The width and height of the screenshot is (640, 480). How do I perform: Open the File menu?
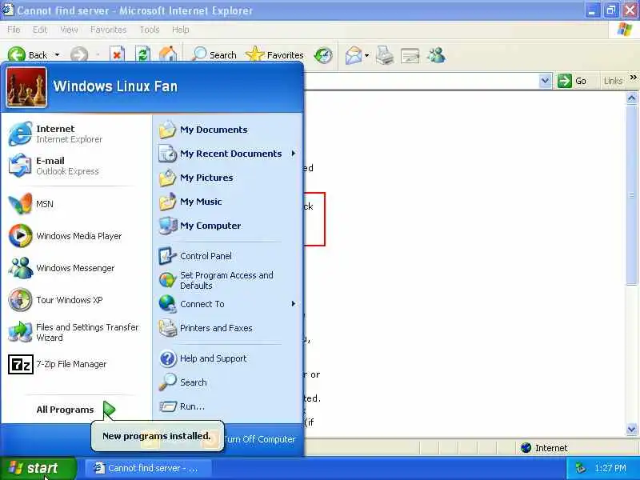tap(14, 30)
